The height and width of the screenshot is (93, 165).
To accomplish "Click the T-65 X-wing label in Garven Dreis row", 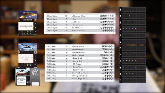I will point(51,61).
